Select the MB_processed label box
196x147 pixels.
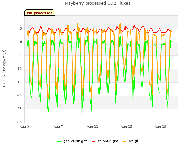(40, 13)
